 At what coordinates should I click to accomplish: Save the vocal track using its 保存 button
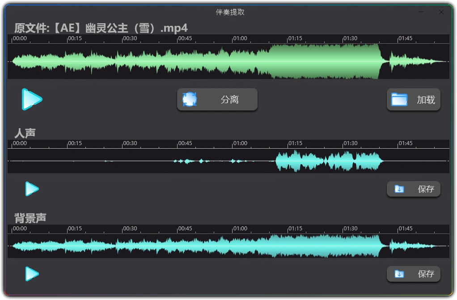tap(413, 189)
